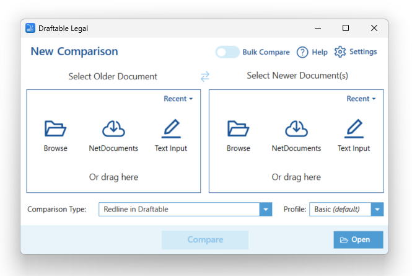Close the Draftable Legal window

coord(374,28)
